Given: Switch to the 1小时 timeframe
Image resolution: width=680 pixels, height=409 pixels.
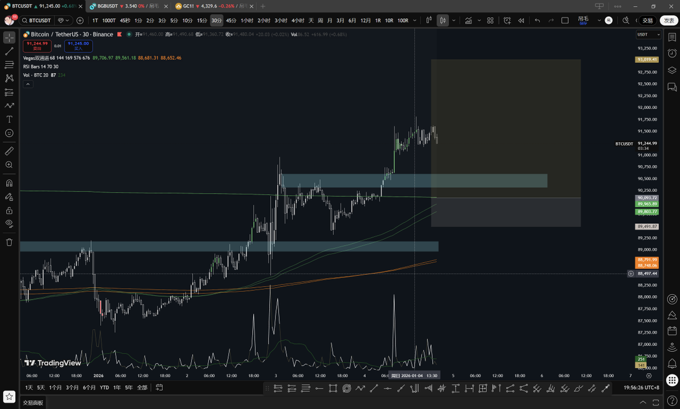Looking at the screenshot, I should pos(247,20).
